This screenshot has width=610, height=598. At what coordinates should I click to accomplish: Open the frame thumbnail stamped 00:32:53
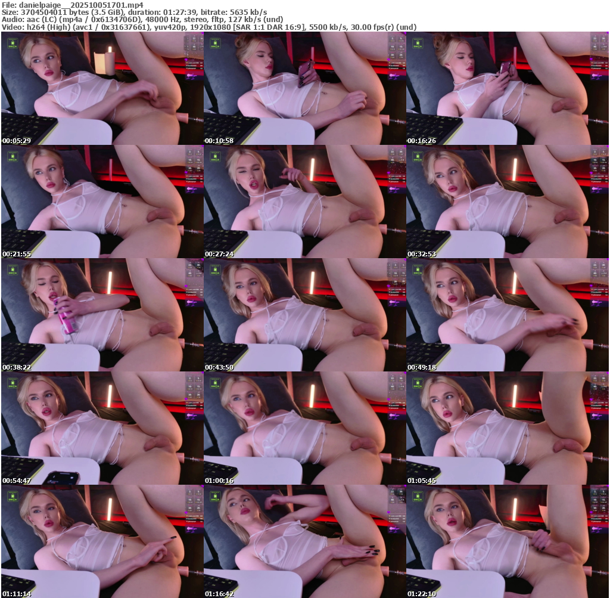(508, 202)
